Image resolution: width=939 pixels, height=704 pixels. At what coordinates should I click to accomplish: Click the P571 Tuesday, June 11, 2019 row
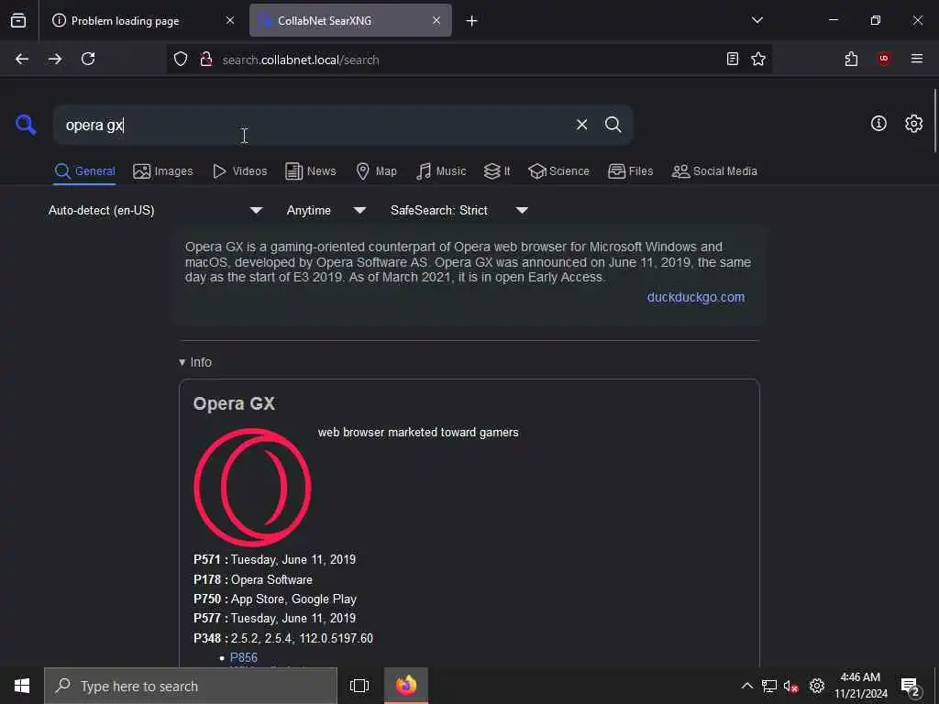point(274,559)
